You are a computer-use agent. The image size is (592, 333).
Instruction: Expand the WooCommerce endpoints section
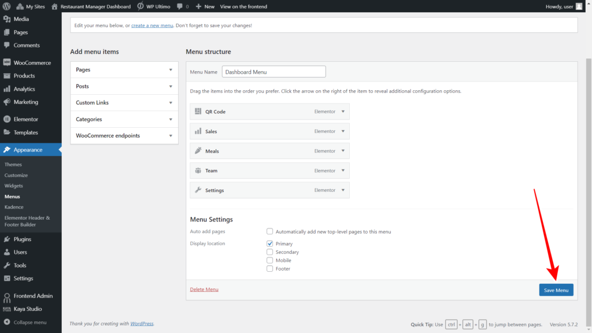[124, 135]
